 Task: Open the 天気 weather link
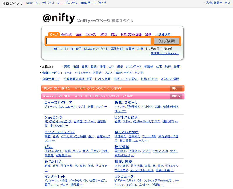click(67, 67)
